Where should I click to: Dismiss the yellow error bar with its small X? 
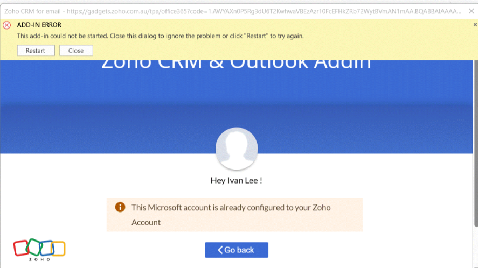tap(475, 24)
